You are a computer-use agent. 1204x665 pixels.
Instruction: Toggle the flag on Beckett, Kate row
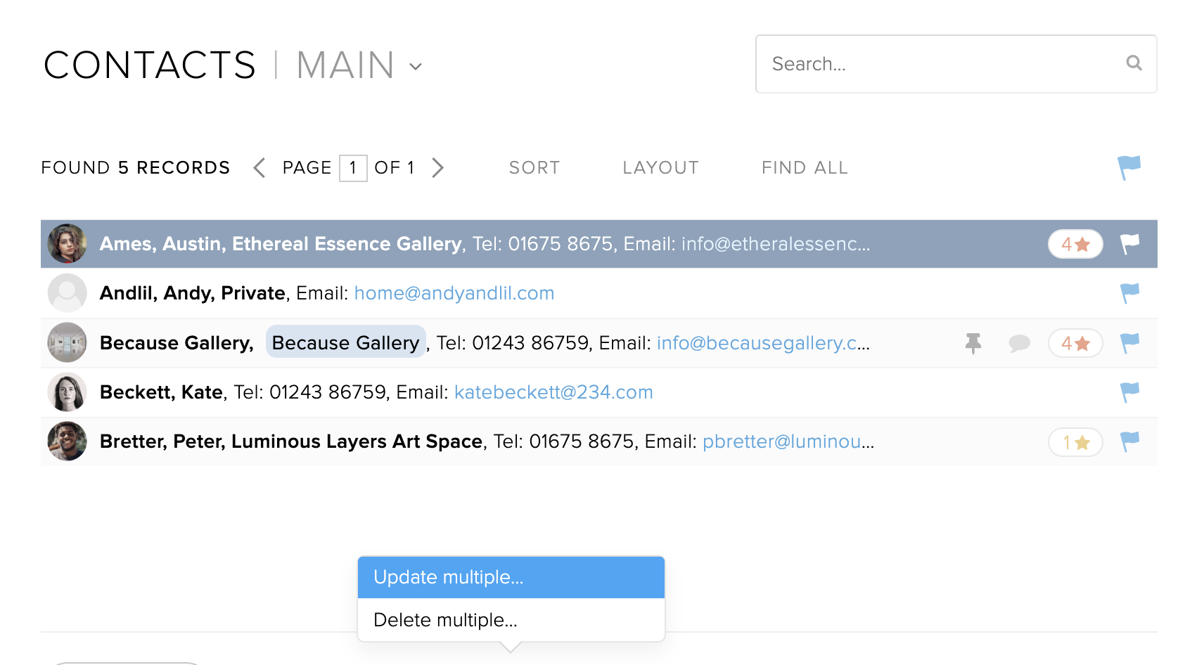tap(1129, 392)
